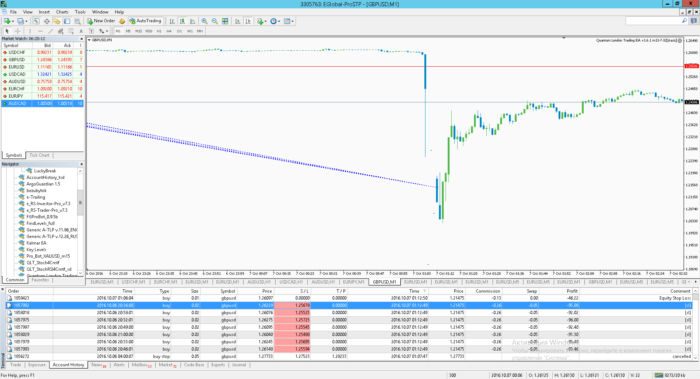Open the Indicators list dropdown

[x=262, y=21]
